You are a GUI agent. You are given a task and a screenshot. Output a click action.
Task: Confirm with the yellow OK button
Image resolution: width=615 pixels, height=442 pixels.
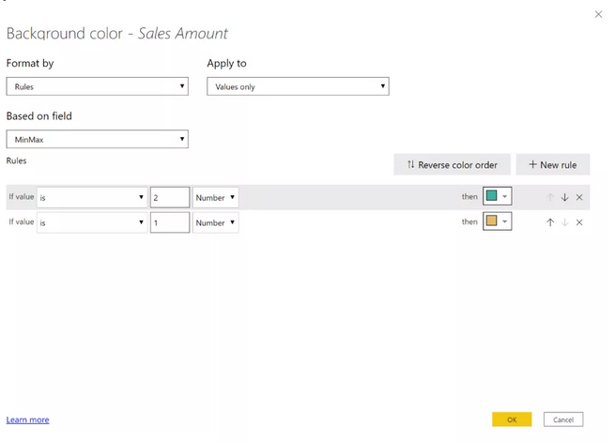click(x=512, y=419)
